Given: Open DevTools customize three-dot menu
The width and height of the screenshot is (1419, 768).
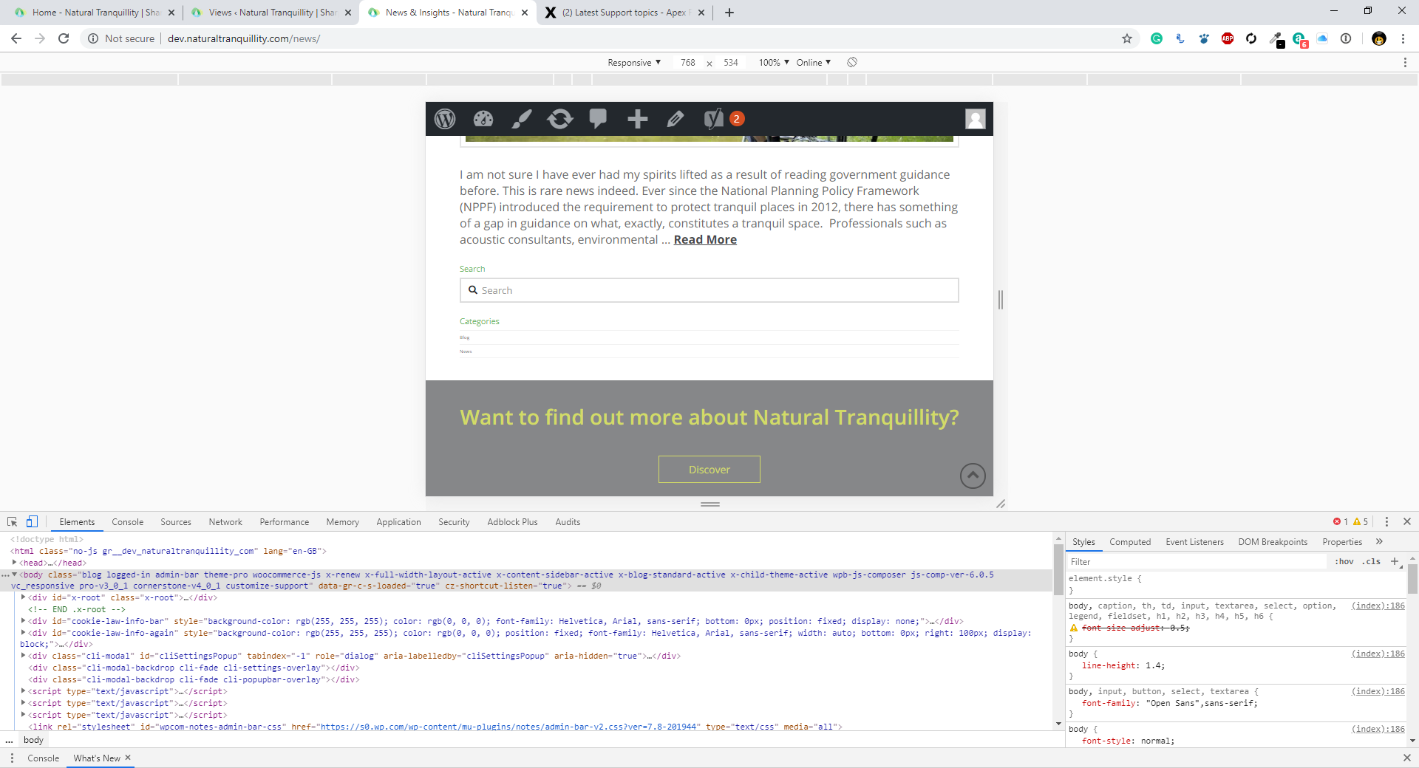Looking at the screenshot, I should [1386, 522].
